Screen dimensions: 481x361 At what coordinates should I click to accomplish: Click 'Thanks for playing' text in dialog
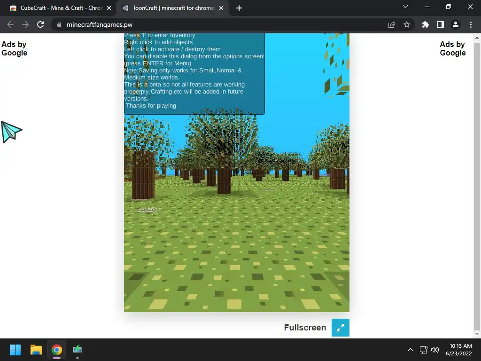pos(151,106)
